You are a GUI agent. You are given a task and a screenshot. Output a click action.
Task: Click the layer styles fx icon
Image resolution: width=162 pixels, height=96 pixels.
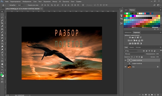[x=143, y=95]
